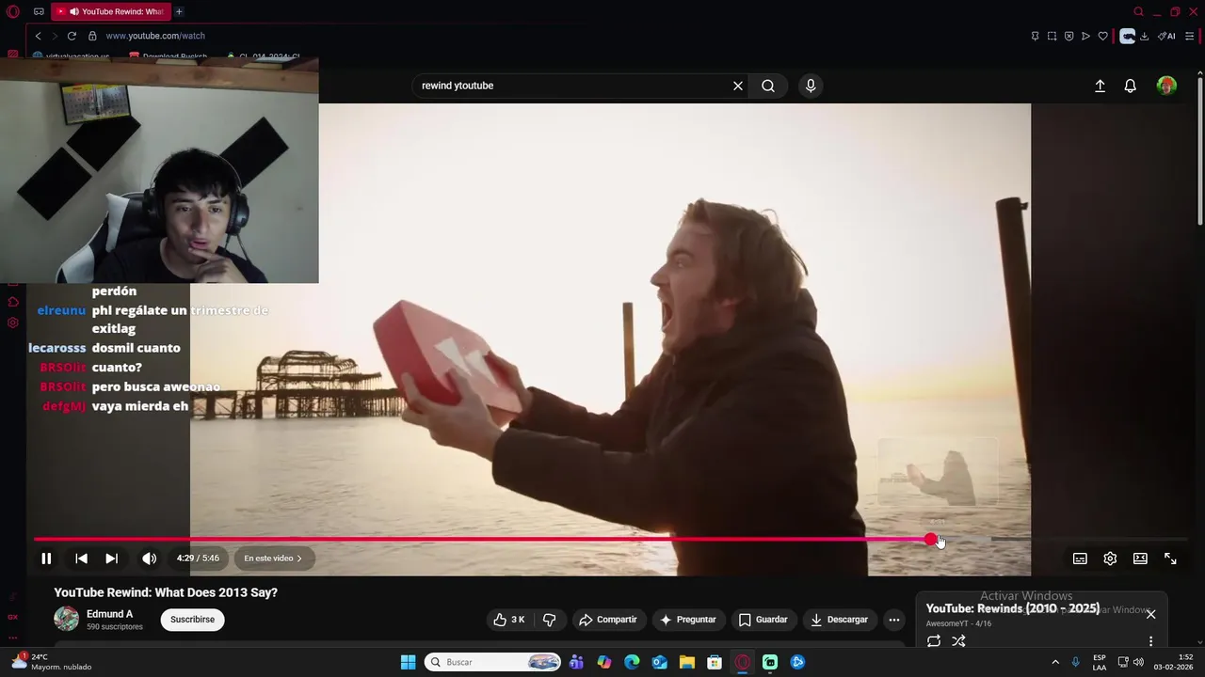The width and height of the screenshot is (1205, 677).
Task: Save video with Guardar
Action: click(763, 620)
